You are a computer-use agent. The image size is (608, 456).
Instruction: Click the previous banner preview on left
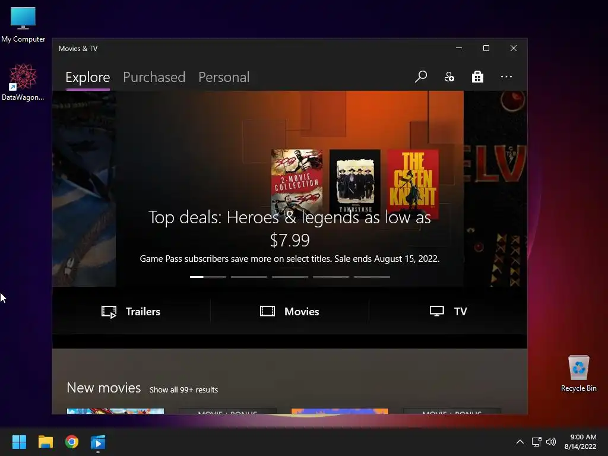(84, 188)
